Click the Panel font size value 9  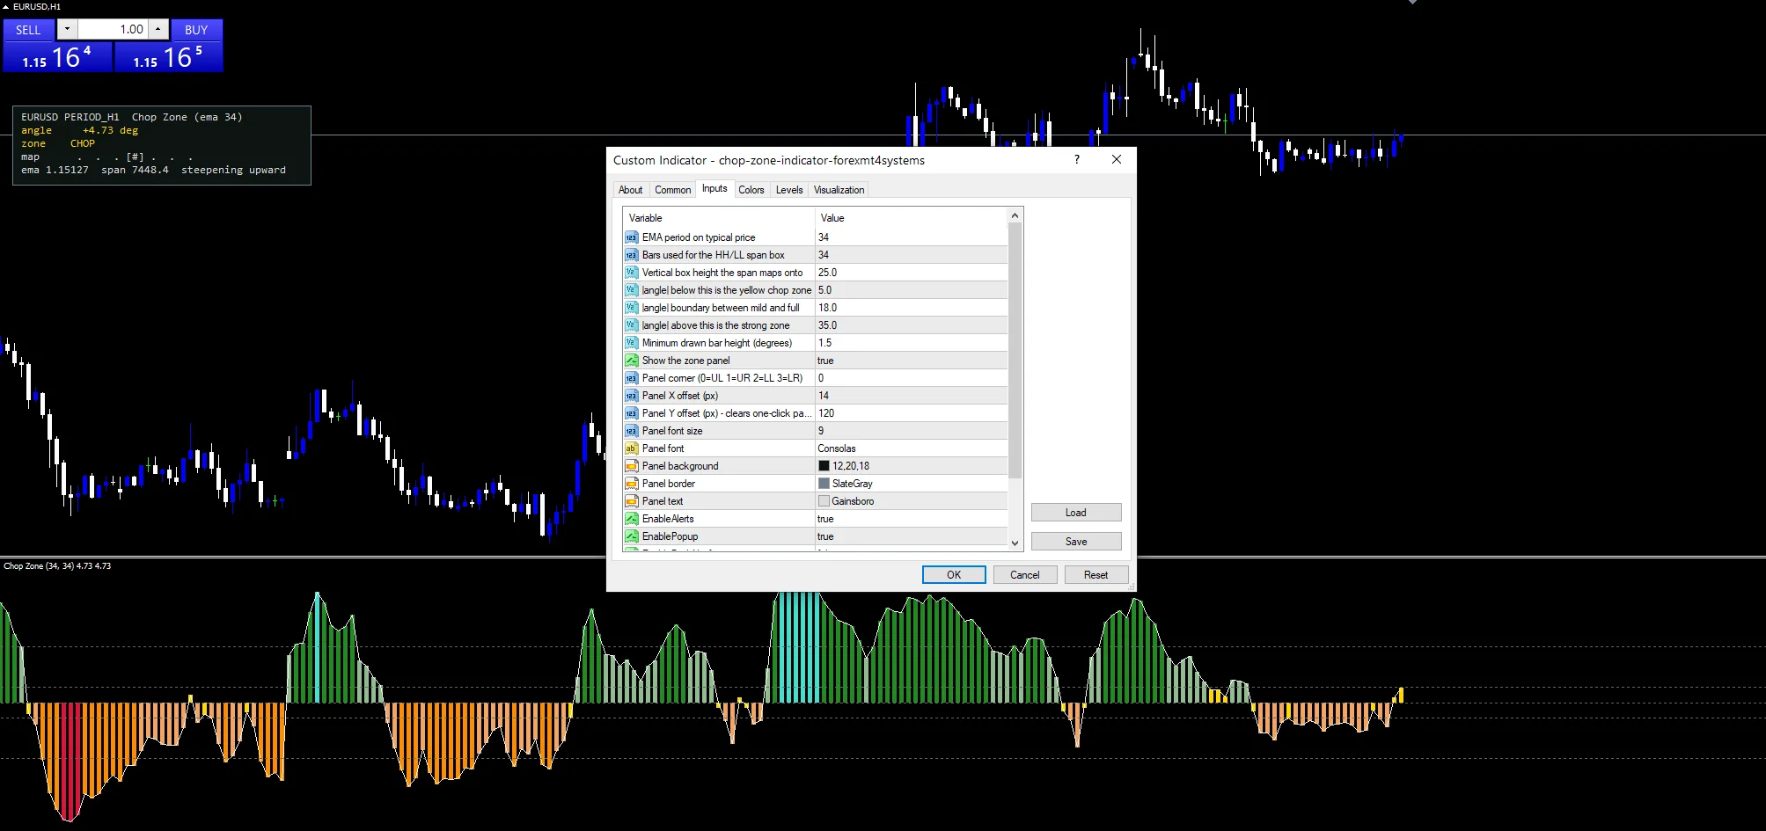911,431
